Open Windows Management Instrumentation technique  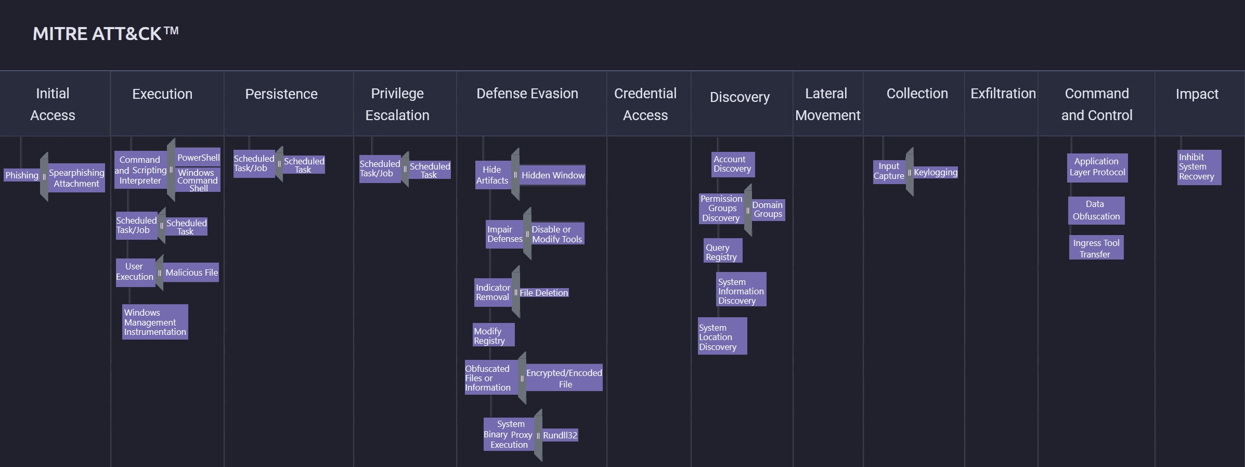[155, 322]
